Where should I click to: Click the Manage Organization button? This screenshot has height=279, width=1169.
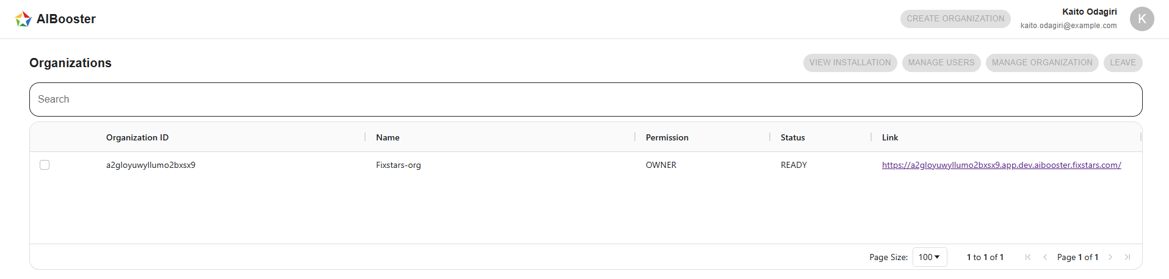pos(1041,63)
